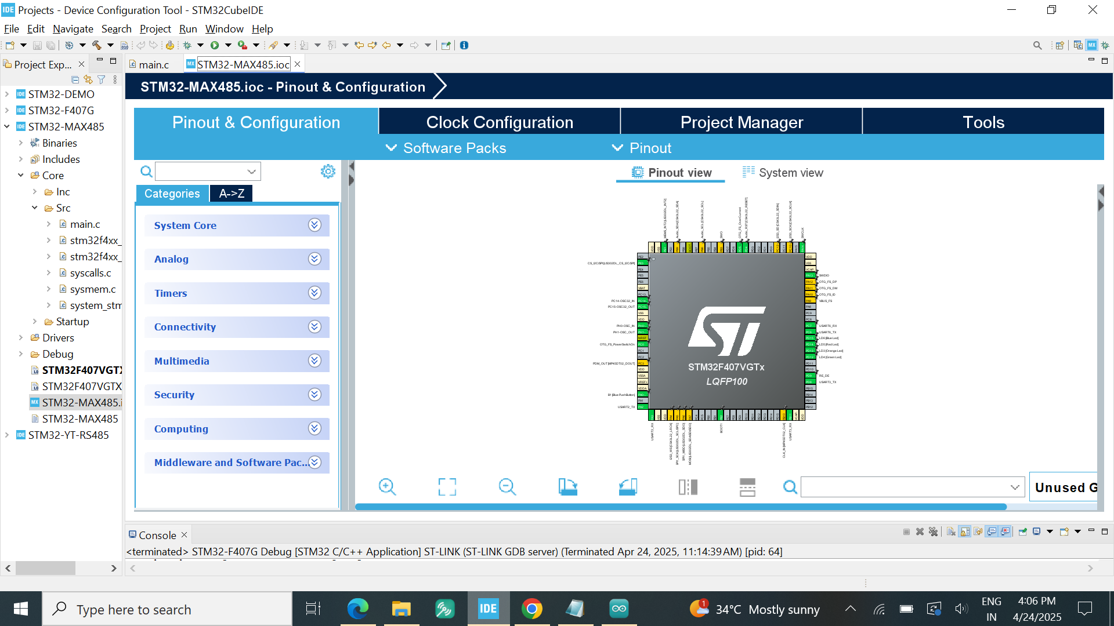Click the toolbar search magnifier icon
Image resolution: width=1114 pixels, height=626 pixels.
click(1037, 45)
